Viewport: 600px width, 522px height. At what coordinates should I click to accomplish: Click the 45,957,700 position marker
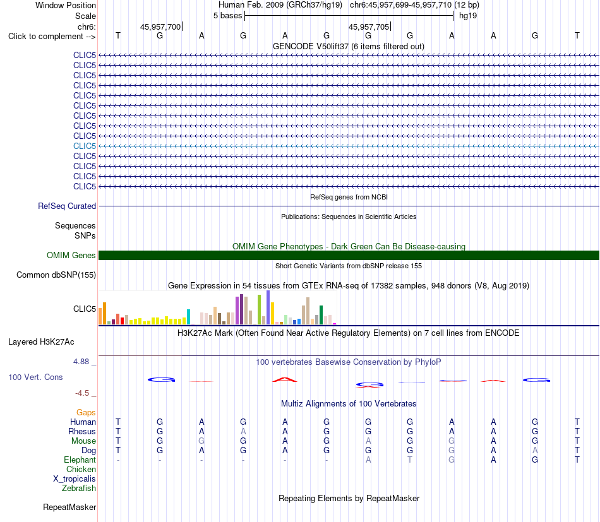(x=160, y=27)
